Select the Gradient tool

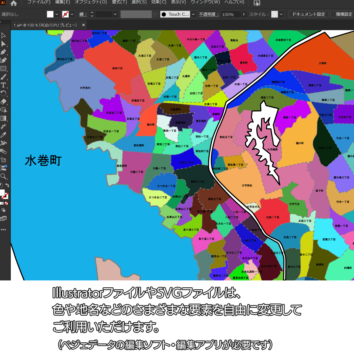point(4,118)
